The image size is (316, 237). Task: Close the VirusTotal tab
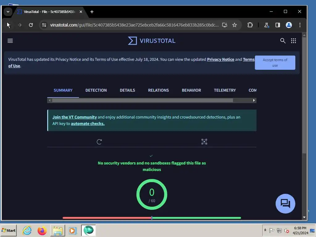(81, 12)
